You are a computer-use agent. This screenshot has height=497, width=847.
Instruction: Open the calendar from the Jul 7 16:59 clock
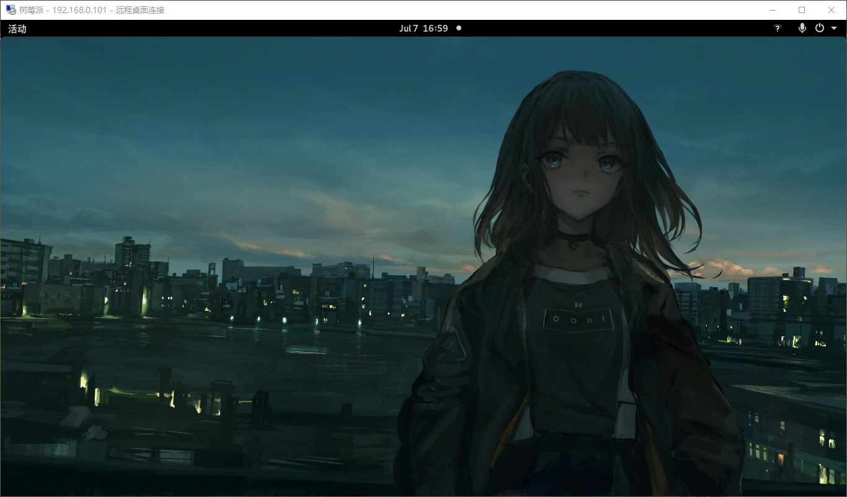point(423,29)
